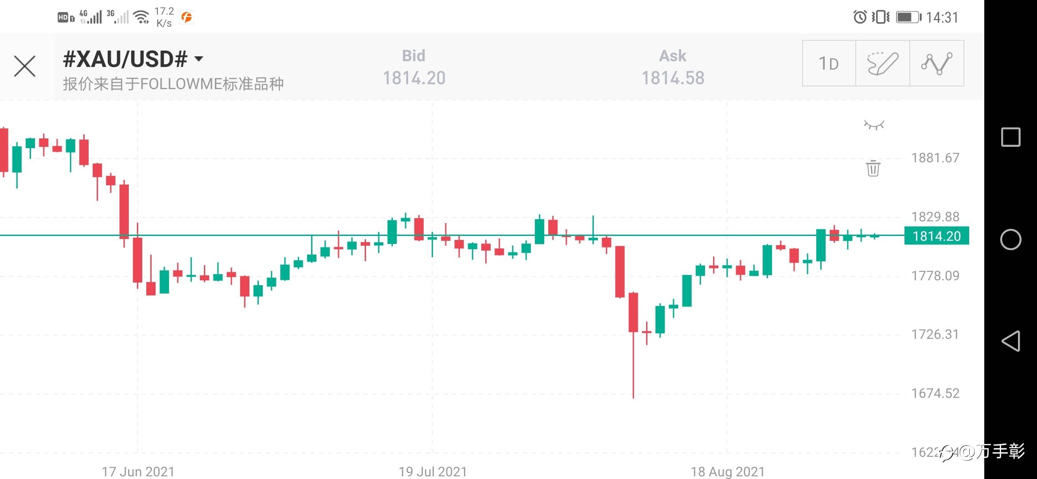Tap the Android home circle button
Image resolution: width=1037 pixels, height=479 pixels.
coord(1010,239)
